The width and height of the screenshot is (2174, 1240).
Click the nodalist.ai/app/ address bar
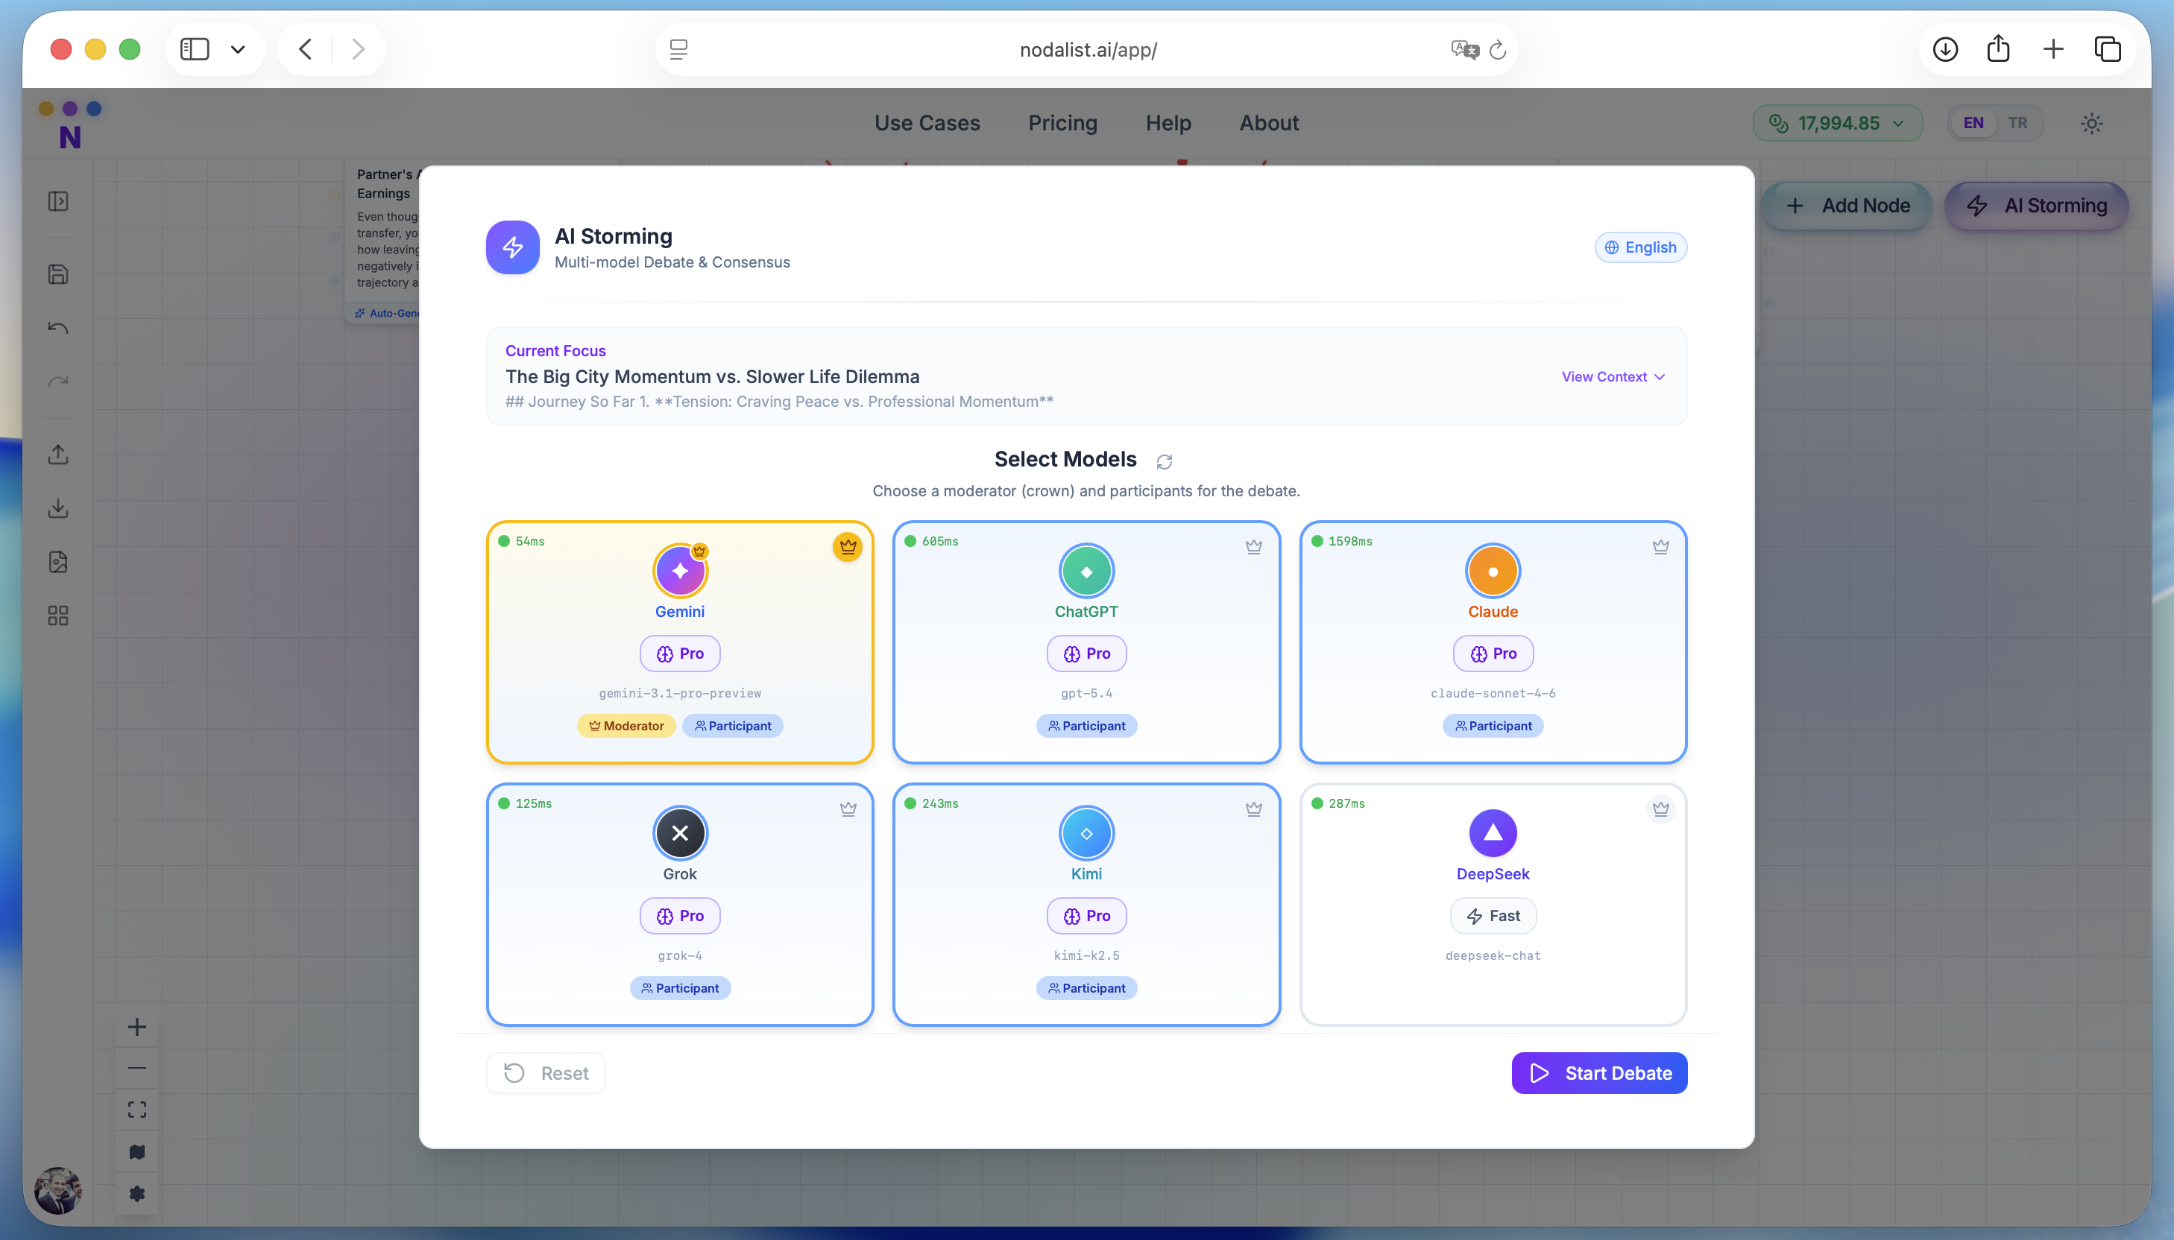tap(1087, 49)
